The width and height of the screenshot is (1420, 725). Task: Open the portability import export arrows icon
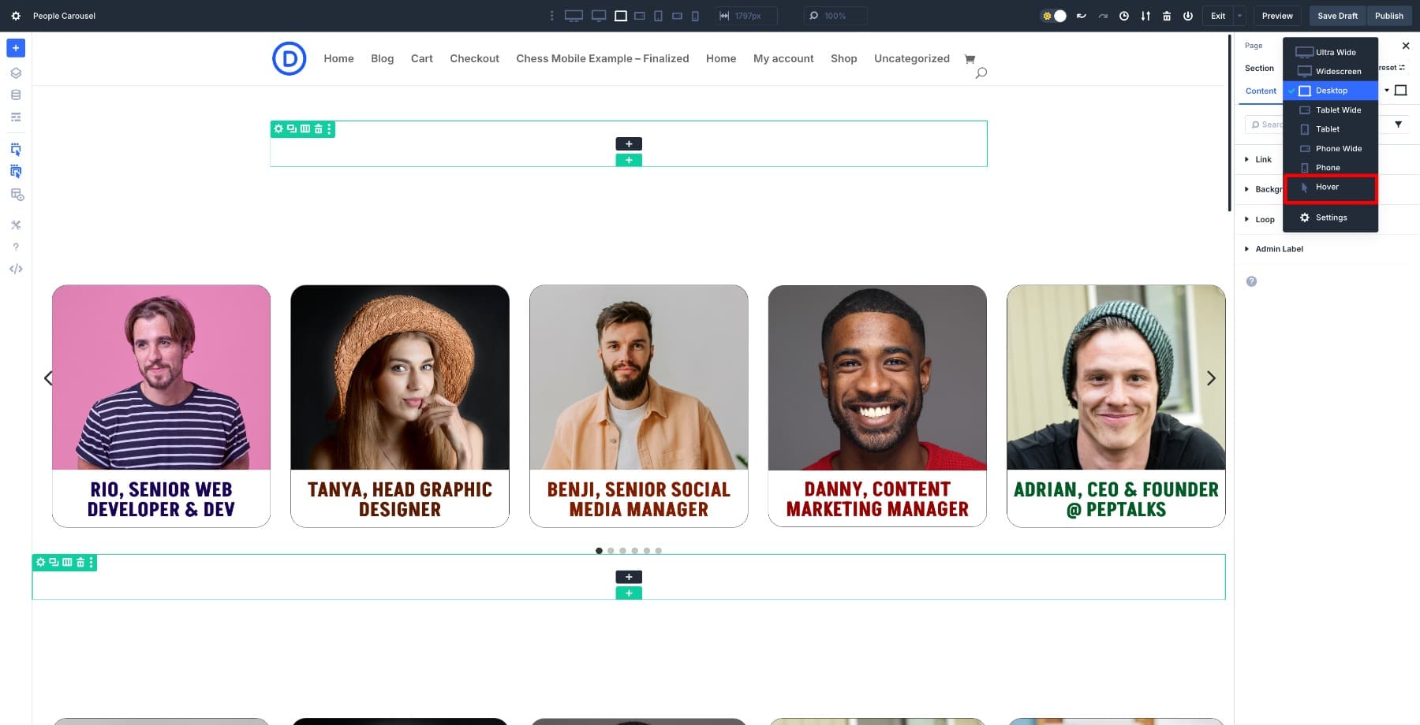(x=1145, y=16)
